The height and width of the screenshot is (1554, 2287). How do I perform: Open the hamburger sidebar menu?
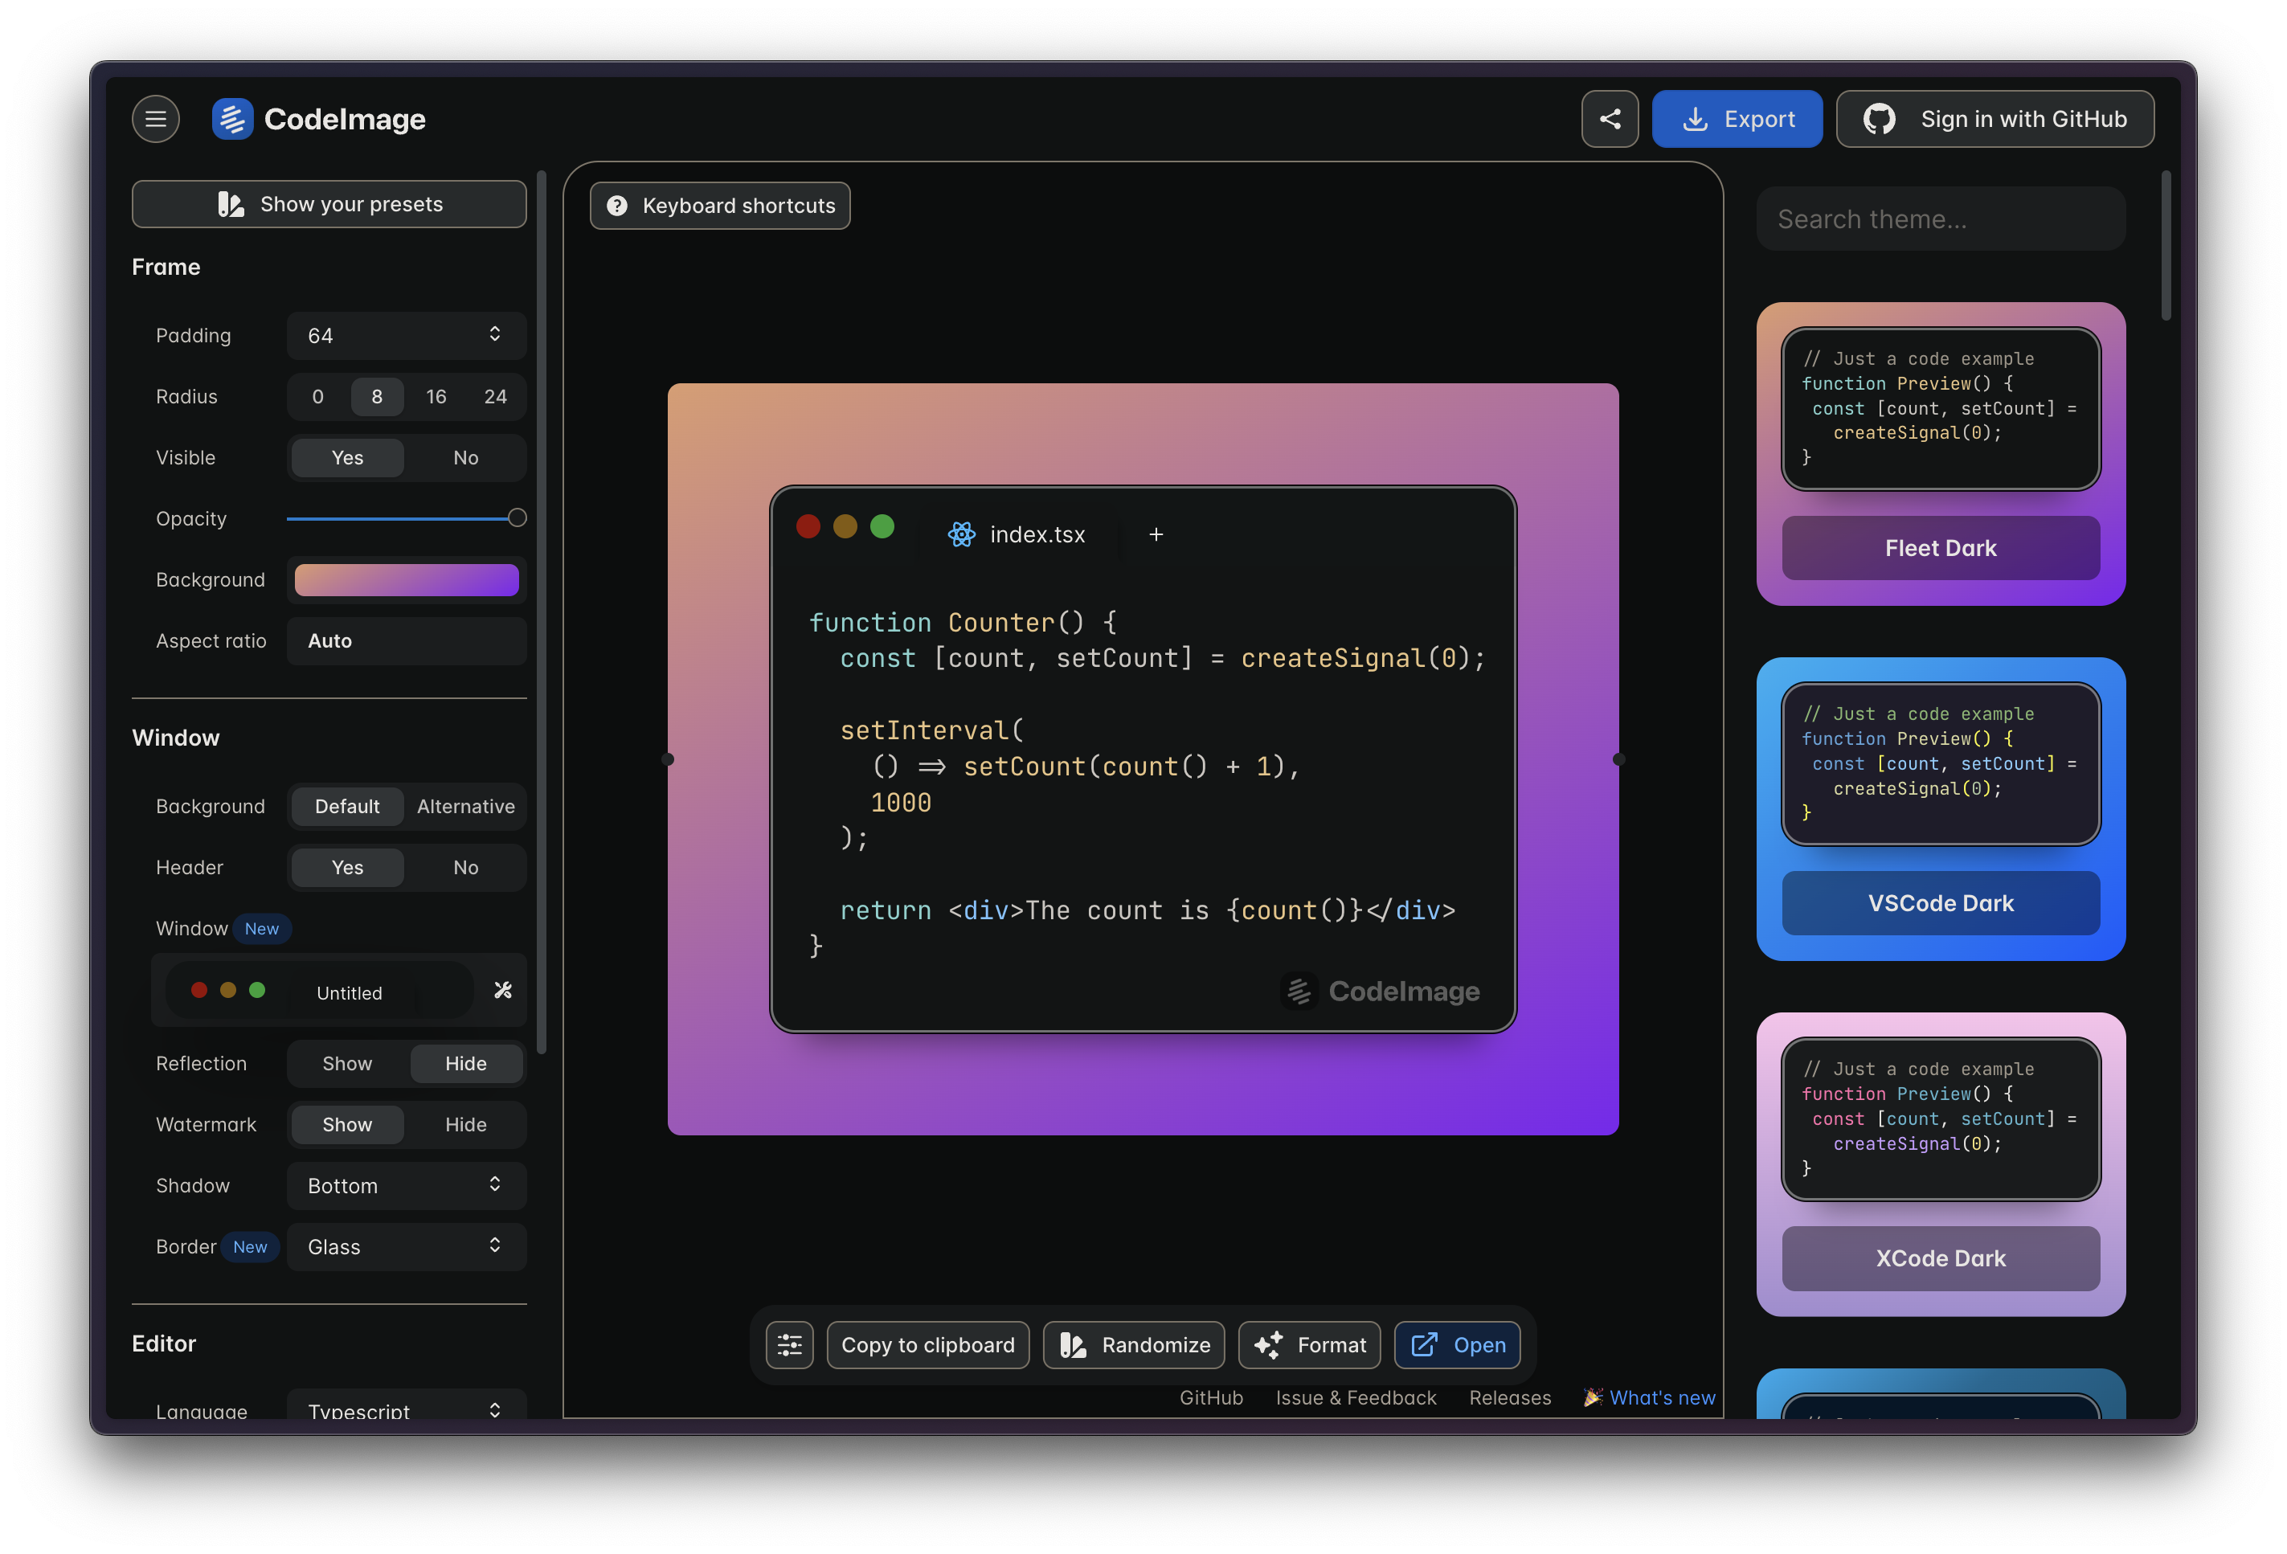coord(155,119)
